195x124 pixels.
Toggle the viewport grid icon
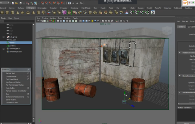pos(58,21)
